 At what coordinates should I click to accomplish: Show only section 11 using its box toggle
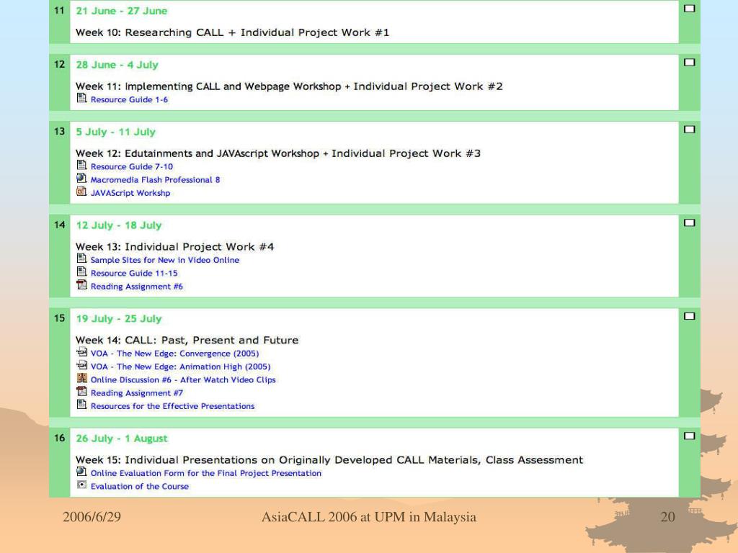[x=690, y=9]
